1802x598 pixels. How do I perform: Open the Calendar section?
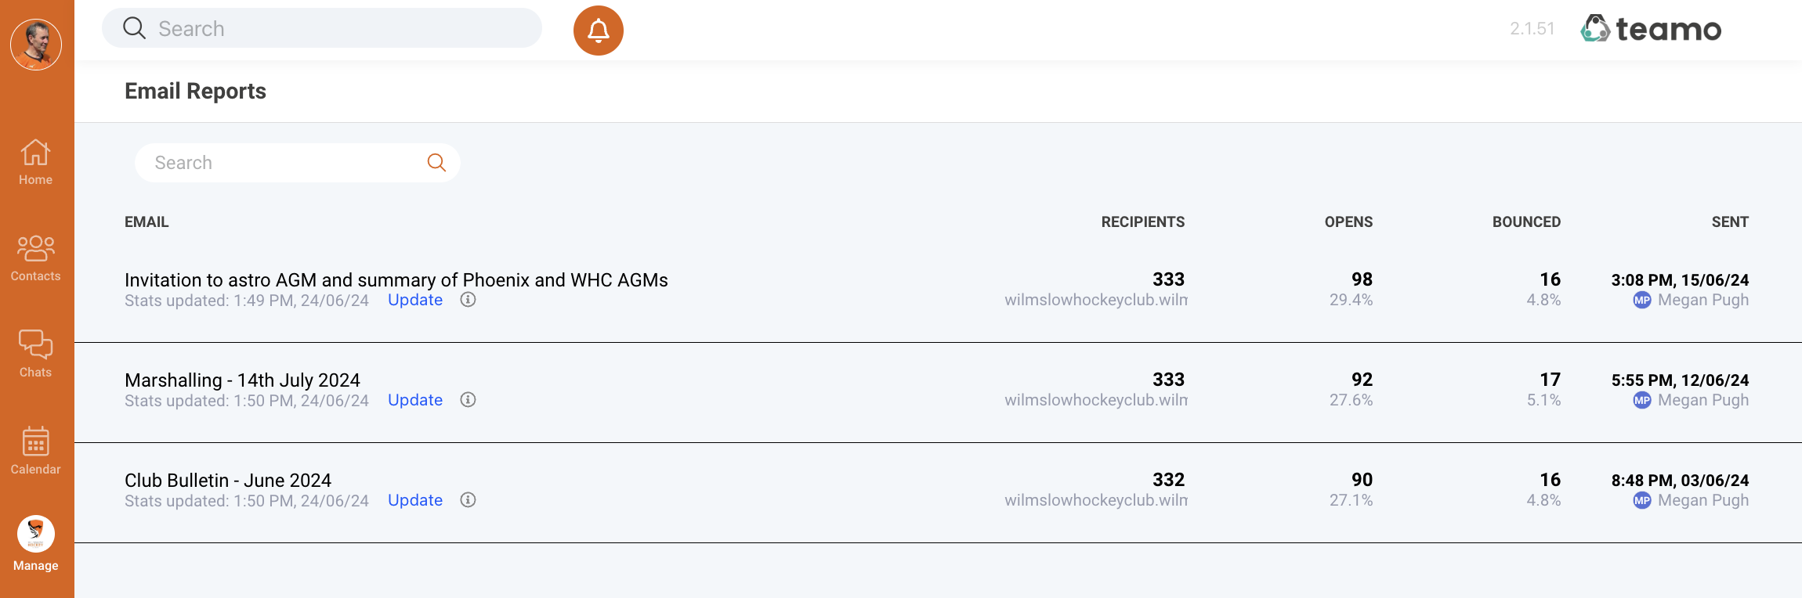[35, 451]
